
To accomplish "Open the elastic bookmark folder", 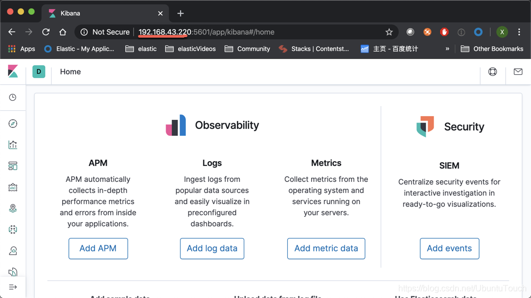I will (141, 49).
